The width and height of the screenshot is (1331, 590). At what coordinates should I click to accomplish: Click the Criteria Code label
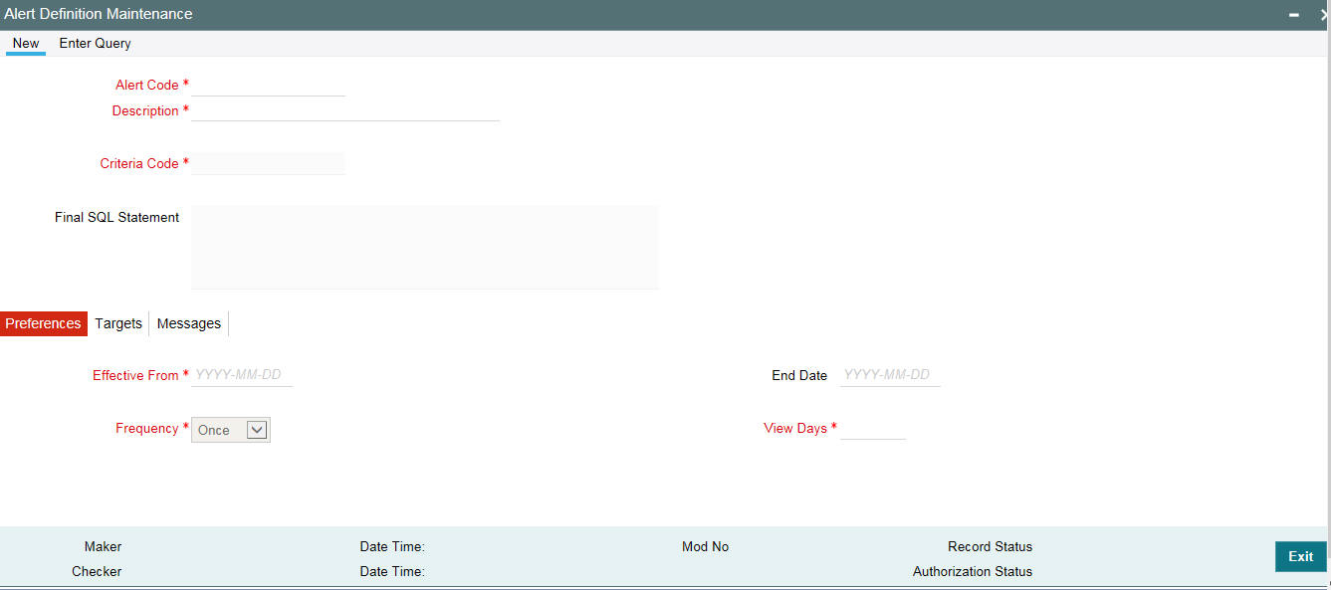[139, 164]
